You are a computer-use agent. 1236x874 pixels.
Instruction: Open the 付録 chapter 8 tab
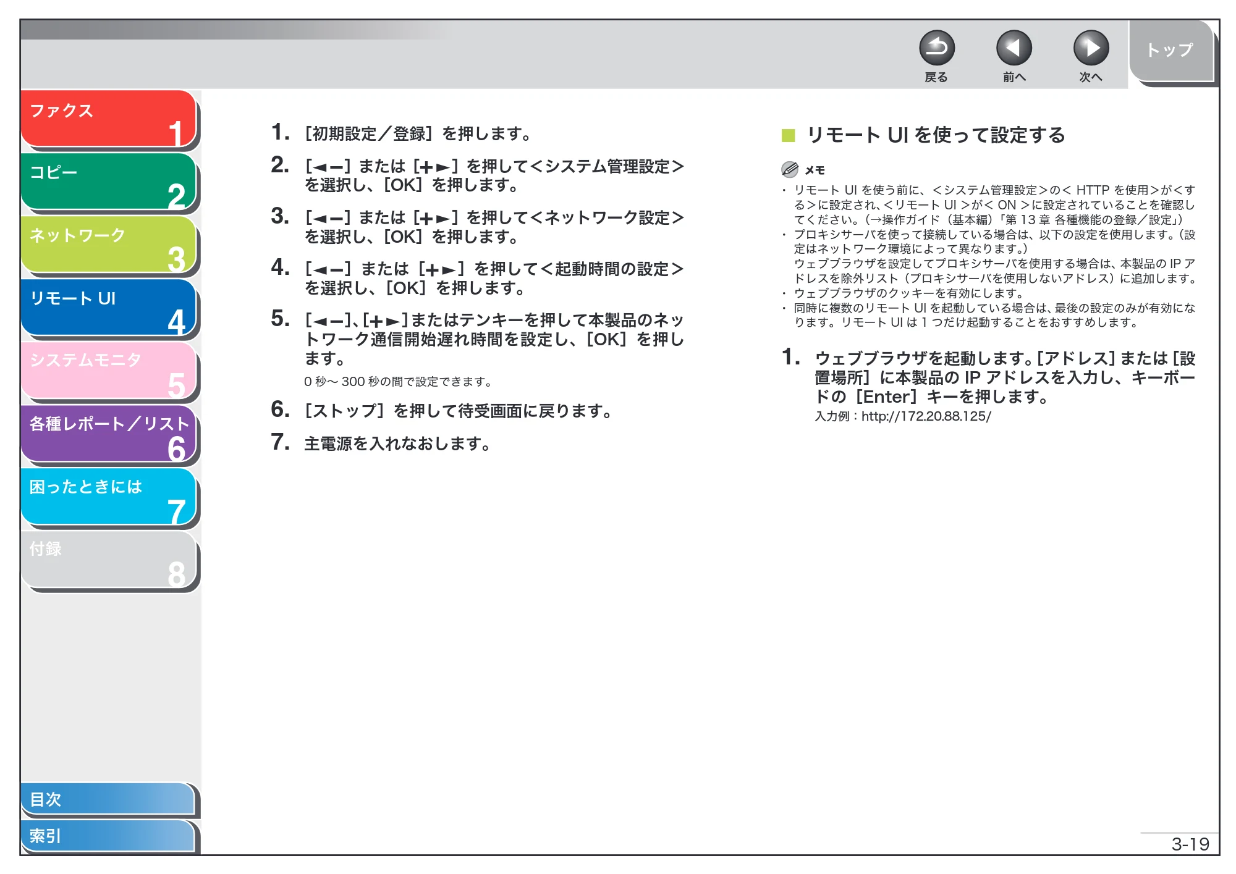109,560
